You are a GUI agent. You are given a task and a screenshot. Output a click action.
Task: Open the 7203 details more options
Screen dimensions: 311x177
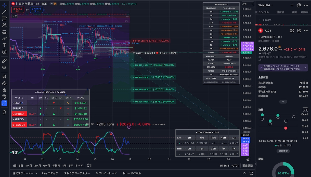(306, 31)
